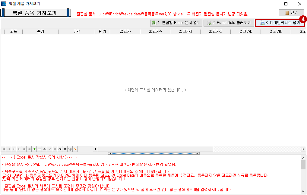307x195 pixels.
Task: Click the notes panel vertical scroll thumb
Action: point(303,165)
